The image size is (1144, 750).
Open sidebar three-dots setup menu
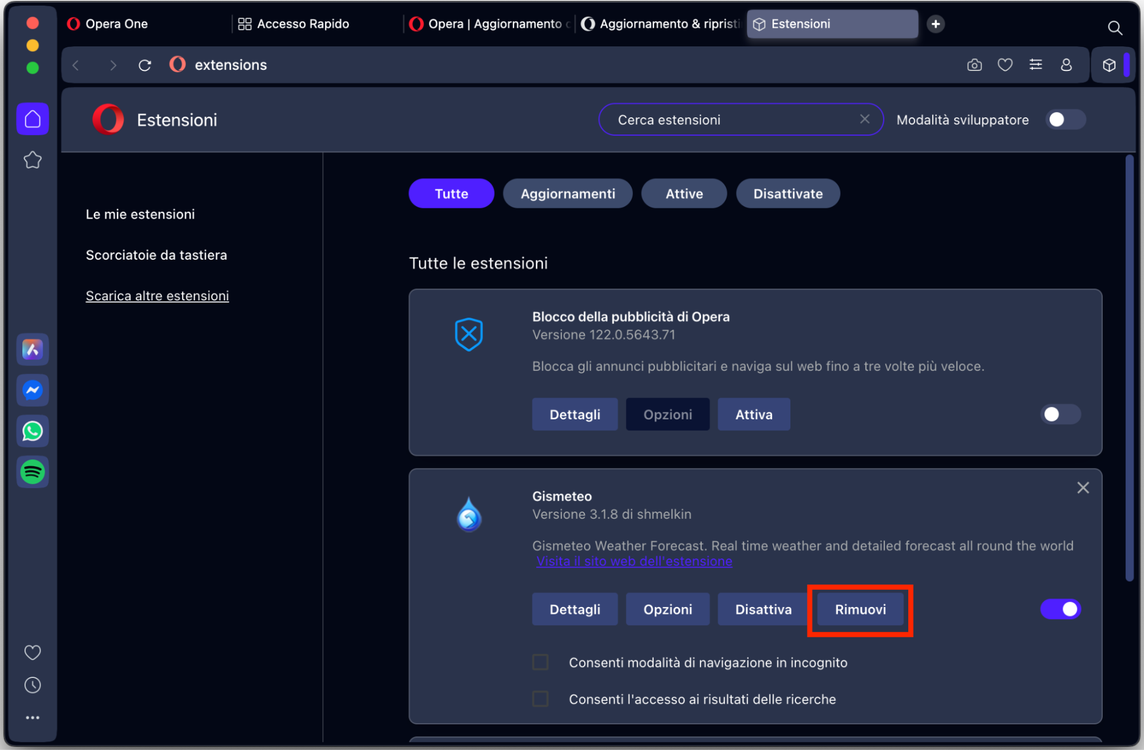tap(33, 717)
